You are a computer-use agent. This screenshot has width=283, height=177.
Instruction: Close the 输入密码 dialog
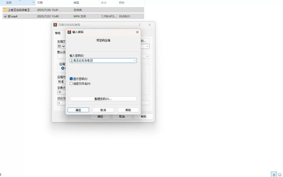point(137,32)
